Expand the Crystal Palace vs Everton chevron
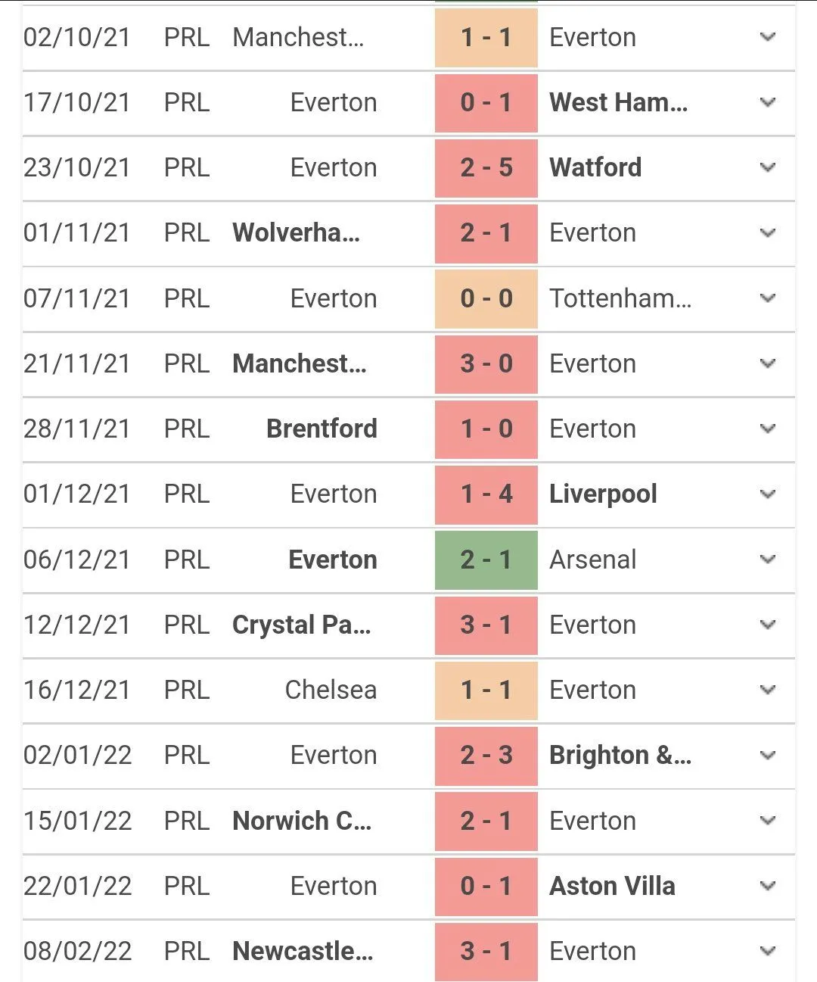 pyautogui.click(x=768, y=625)
